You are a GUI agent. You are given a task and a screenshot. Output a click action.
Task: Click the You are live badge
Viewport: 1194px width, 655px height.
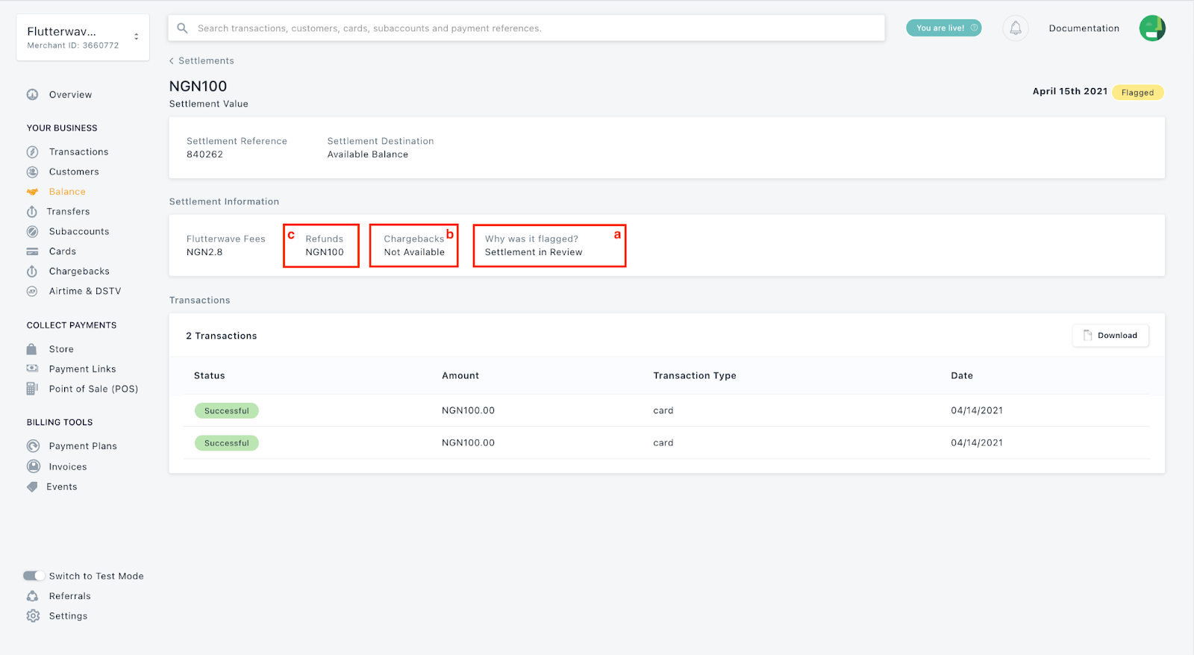tap(944, 28)
